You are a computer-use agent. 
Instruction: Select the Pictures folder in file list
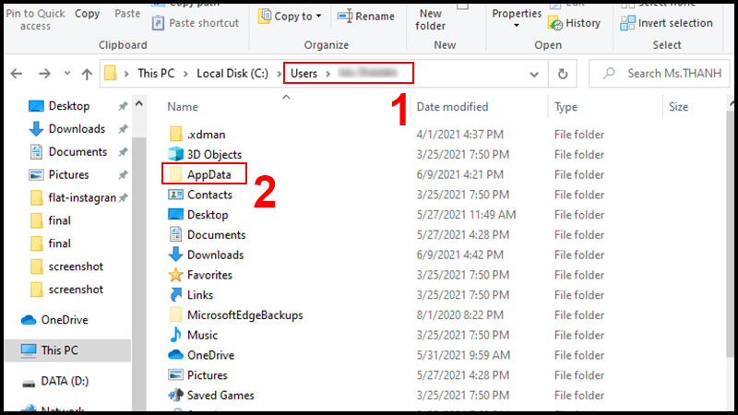198,375
